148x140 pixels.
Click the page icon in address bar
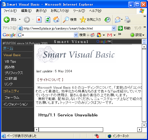(x=20, y=28)
